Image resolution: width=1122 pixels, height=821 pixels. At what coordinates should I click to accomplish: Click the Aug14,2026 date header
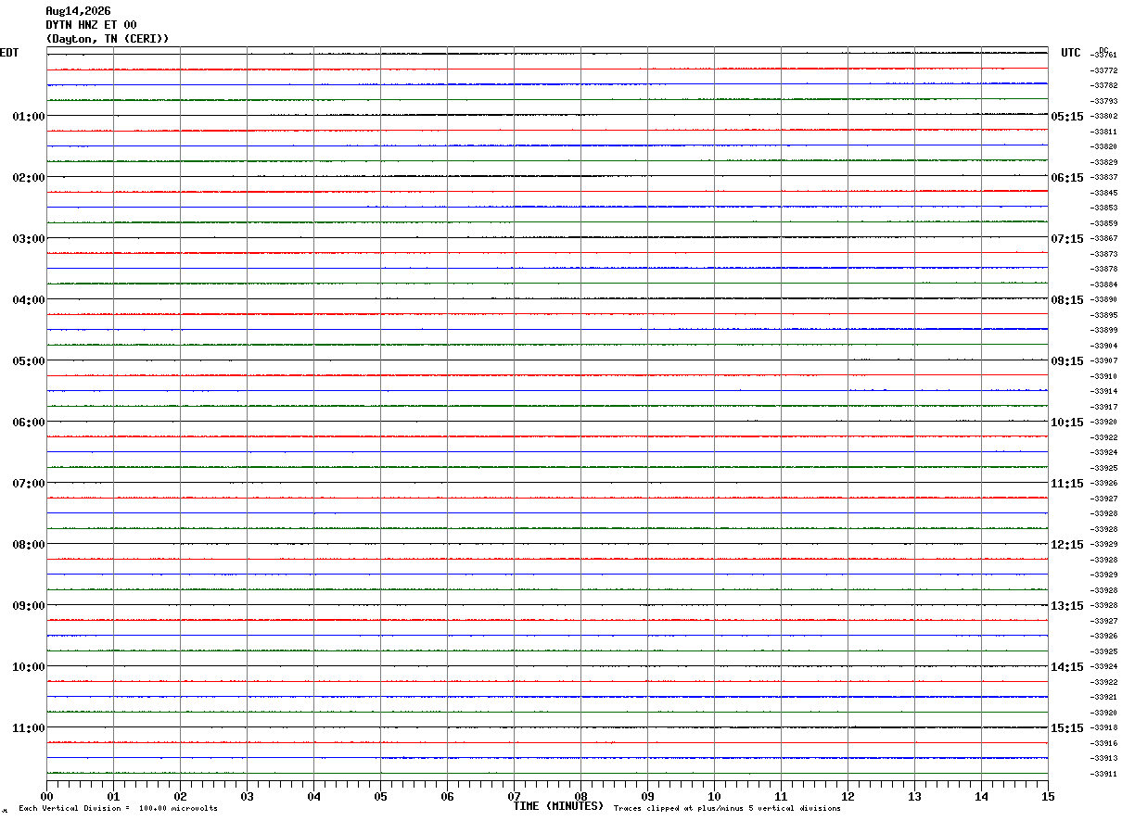coord(78,11)
